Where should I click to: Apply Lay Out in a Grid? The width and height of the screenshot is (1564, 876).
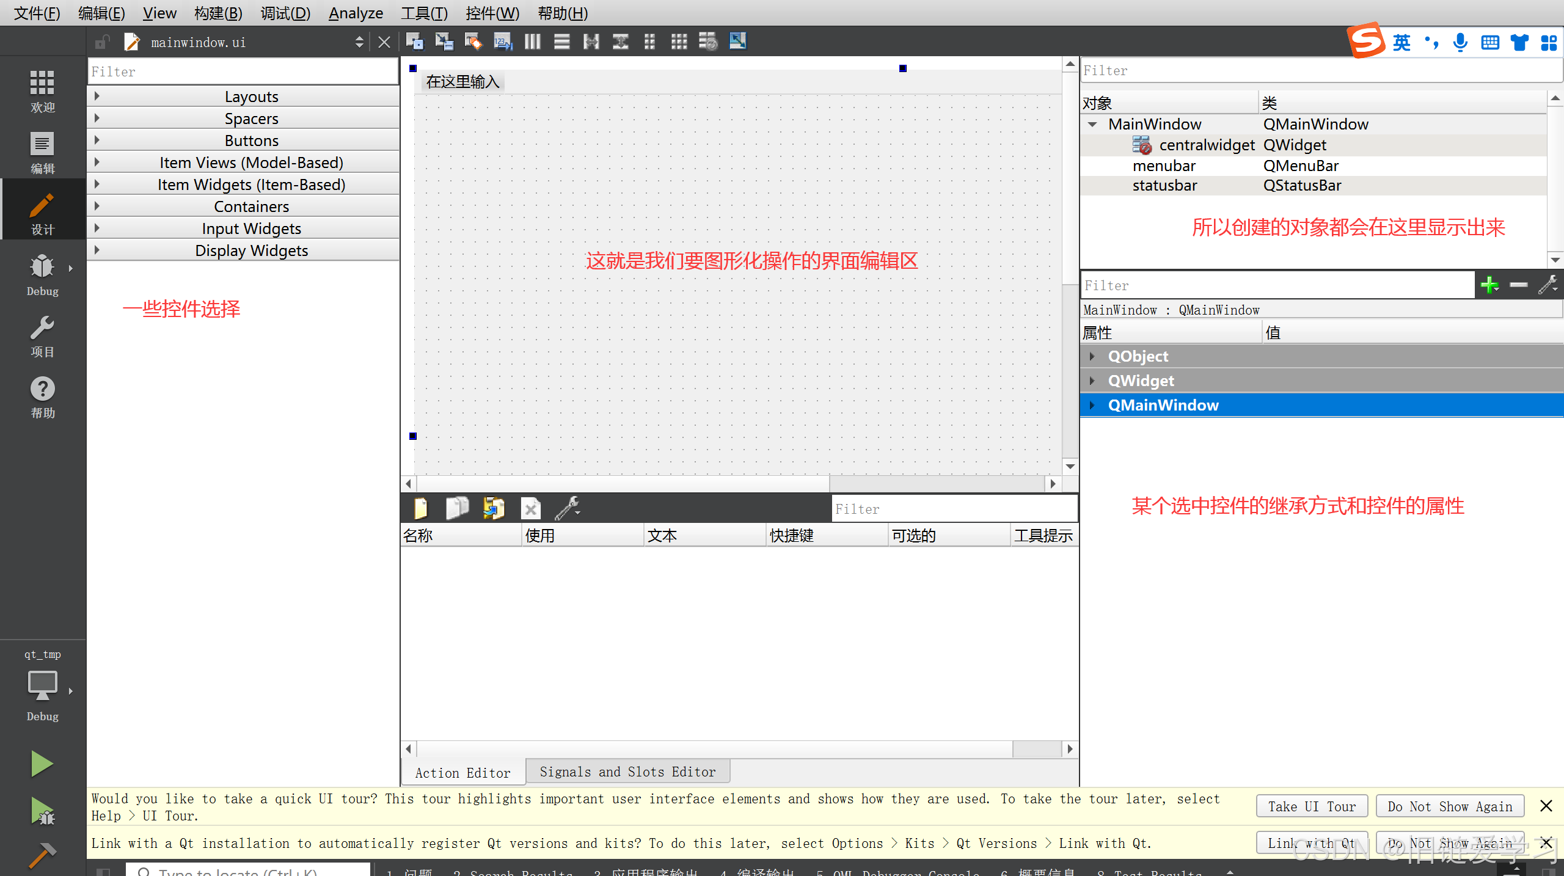(679, 42)
